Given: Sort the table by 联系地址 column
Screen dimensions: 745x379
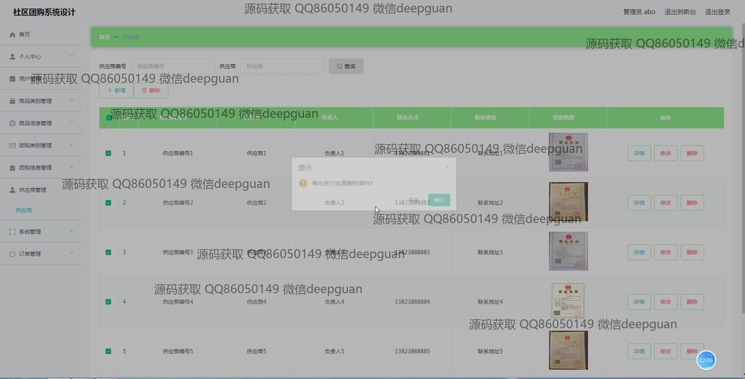Looking at the screenshot, I should [x=501, y=118].
